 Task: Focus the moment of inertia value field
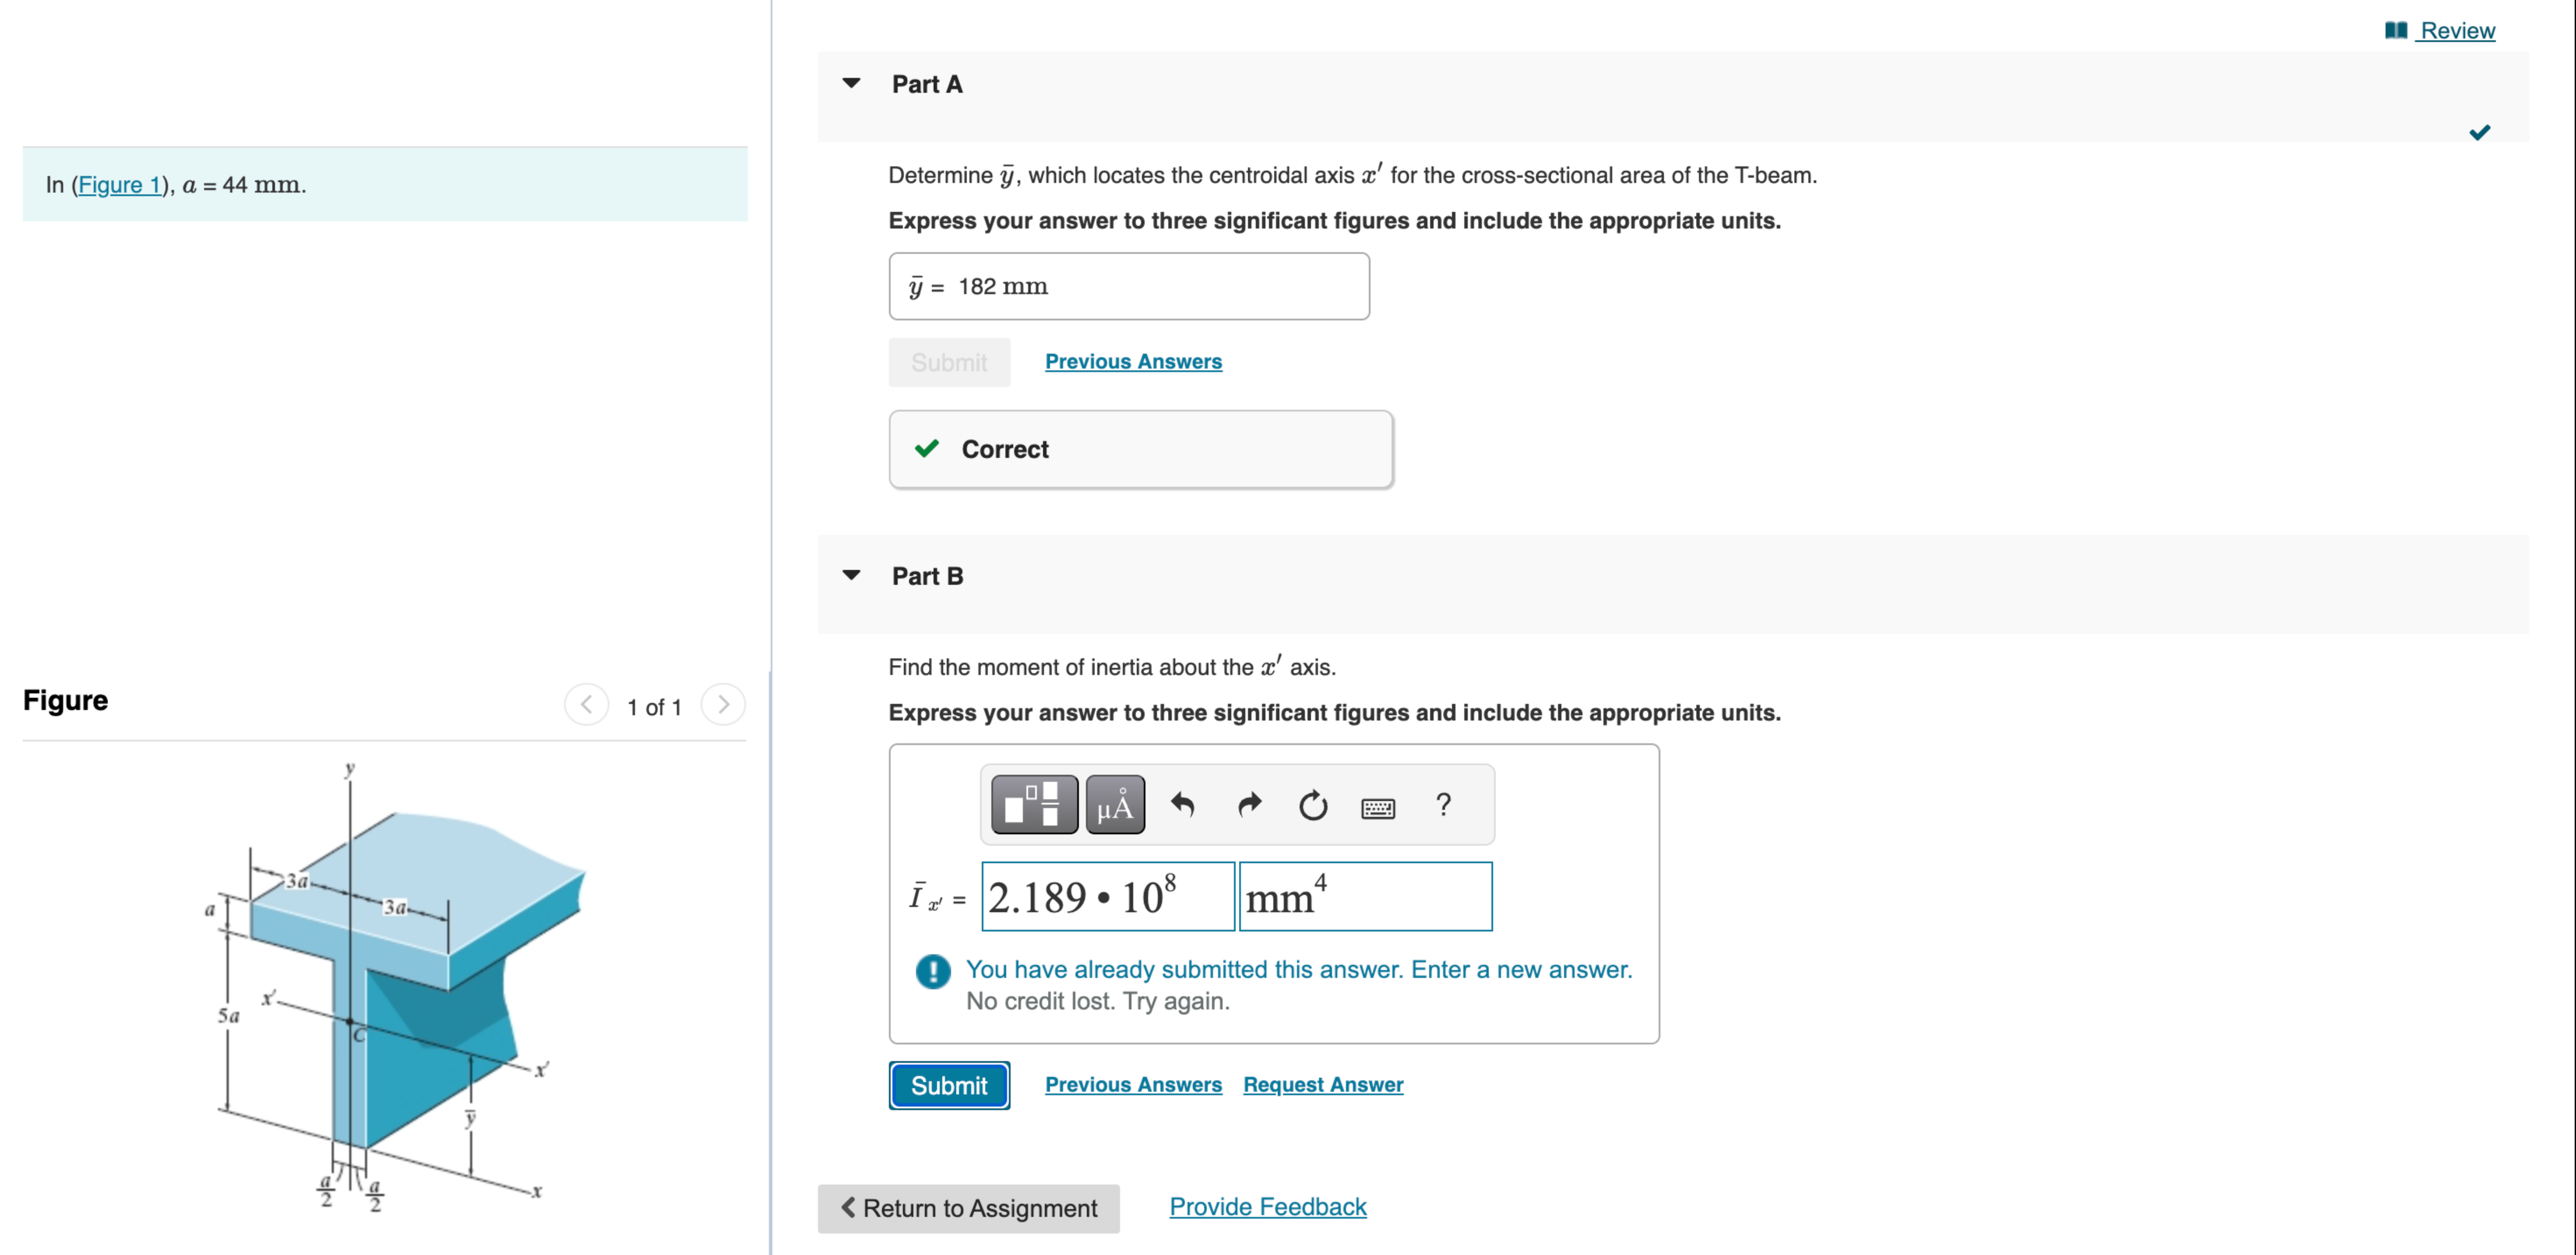1108,896
